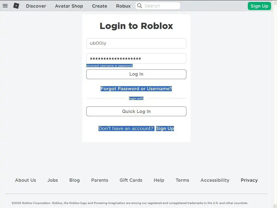The image size is (277, 208).
Task: Open the Help footer link
Action: point(159,180)
